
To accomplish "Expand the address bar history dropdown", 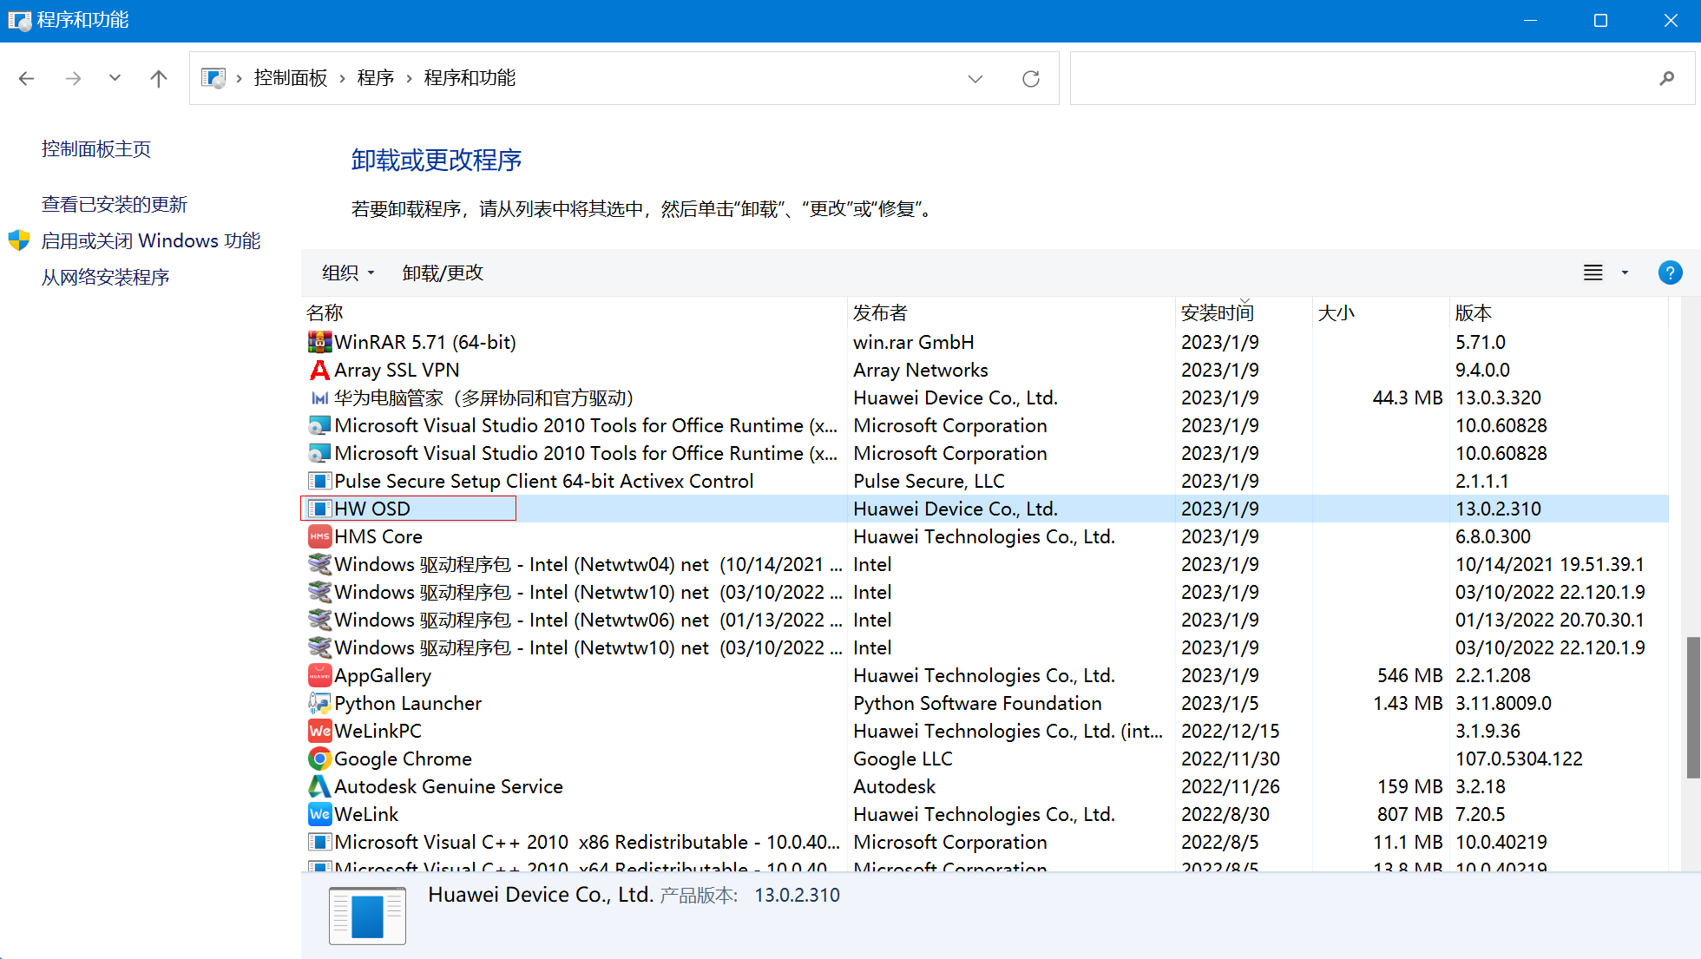I will coord(975,79).
